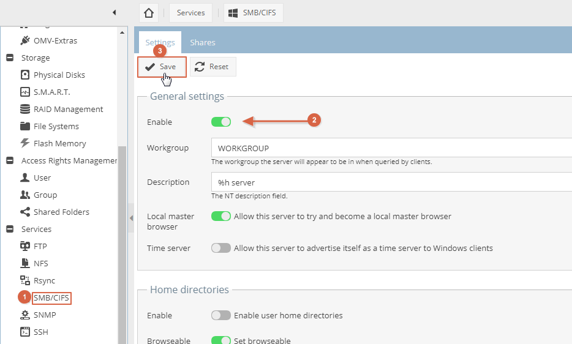Image resolution: width=572 pixels, height=344 pixels.
Task: Select RAID Management tree item
Action: pyautogui.click(x=68, y=109)
